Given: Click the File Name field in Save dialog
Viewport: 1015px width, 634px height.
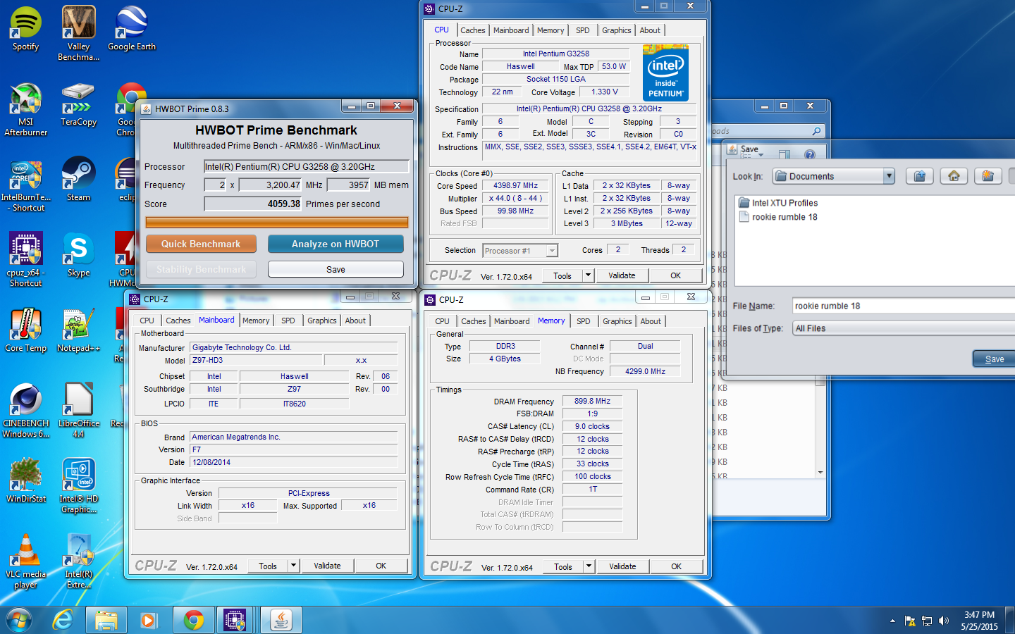Looking at the screenshot, I should [903, 306].
